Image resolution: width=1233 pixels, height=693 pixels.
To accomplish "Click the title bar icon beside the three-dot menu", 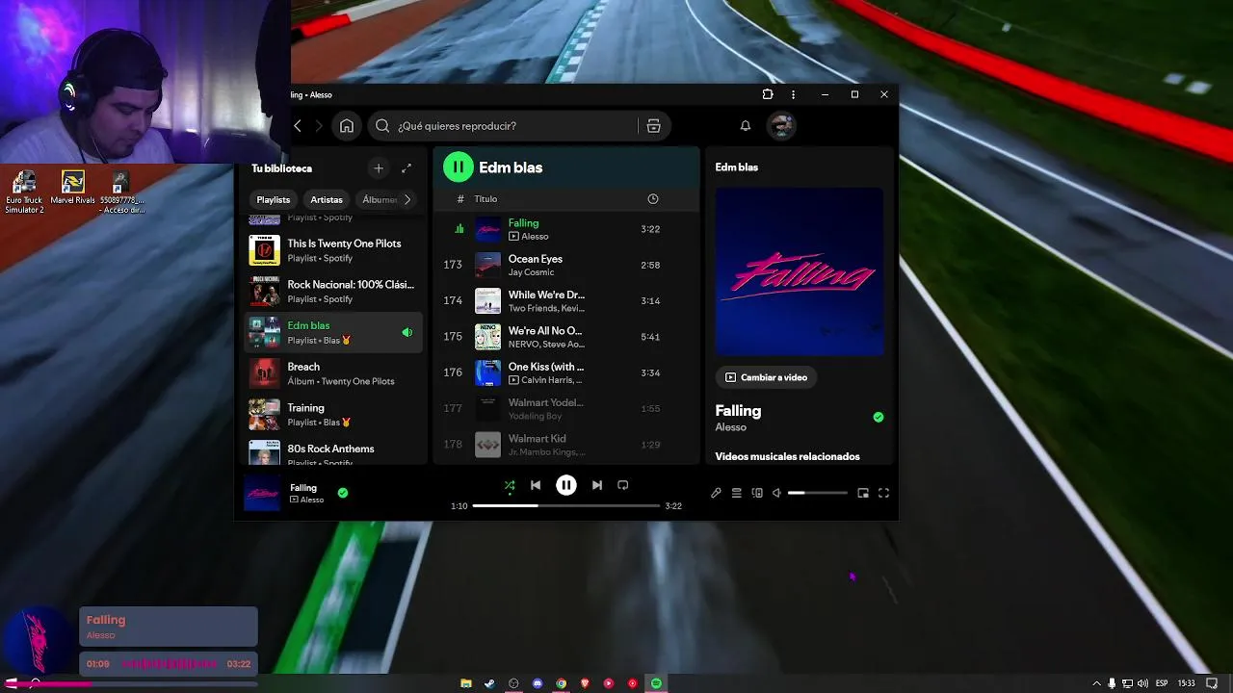I will (768, 94).
